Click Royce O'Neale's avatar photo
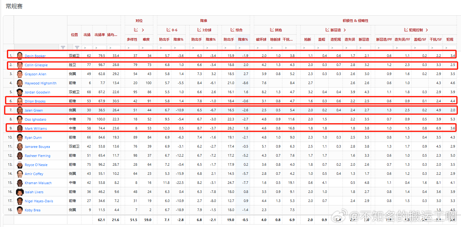 point(20,165)
